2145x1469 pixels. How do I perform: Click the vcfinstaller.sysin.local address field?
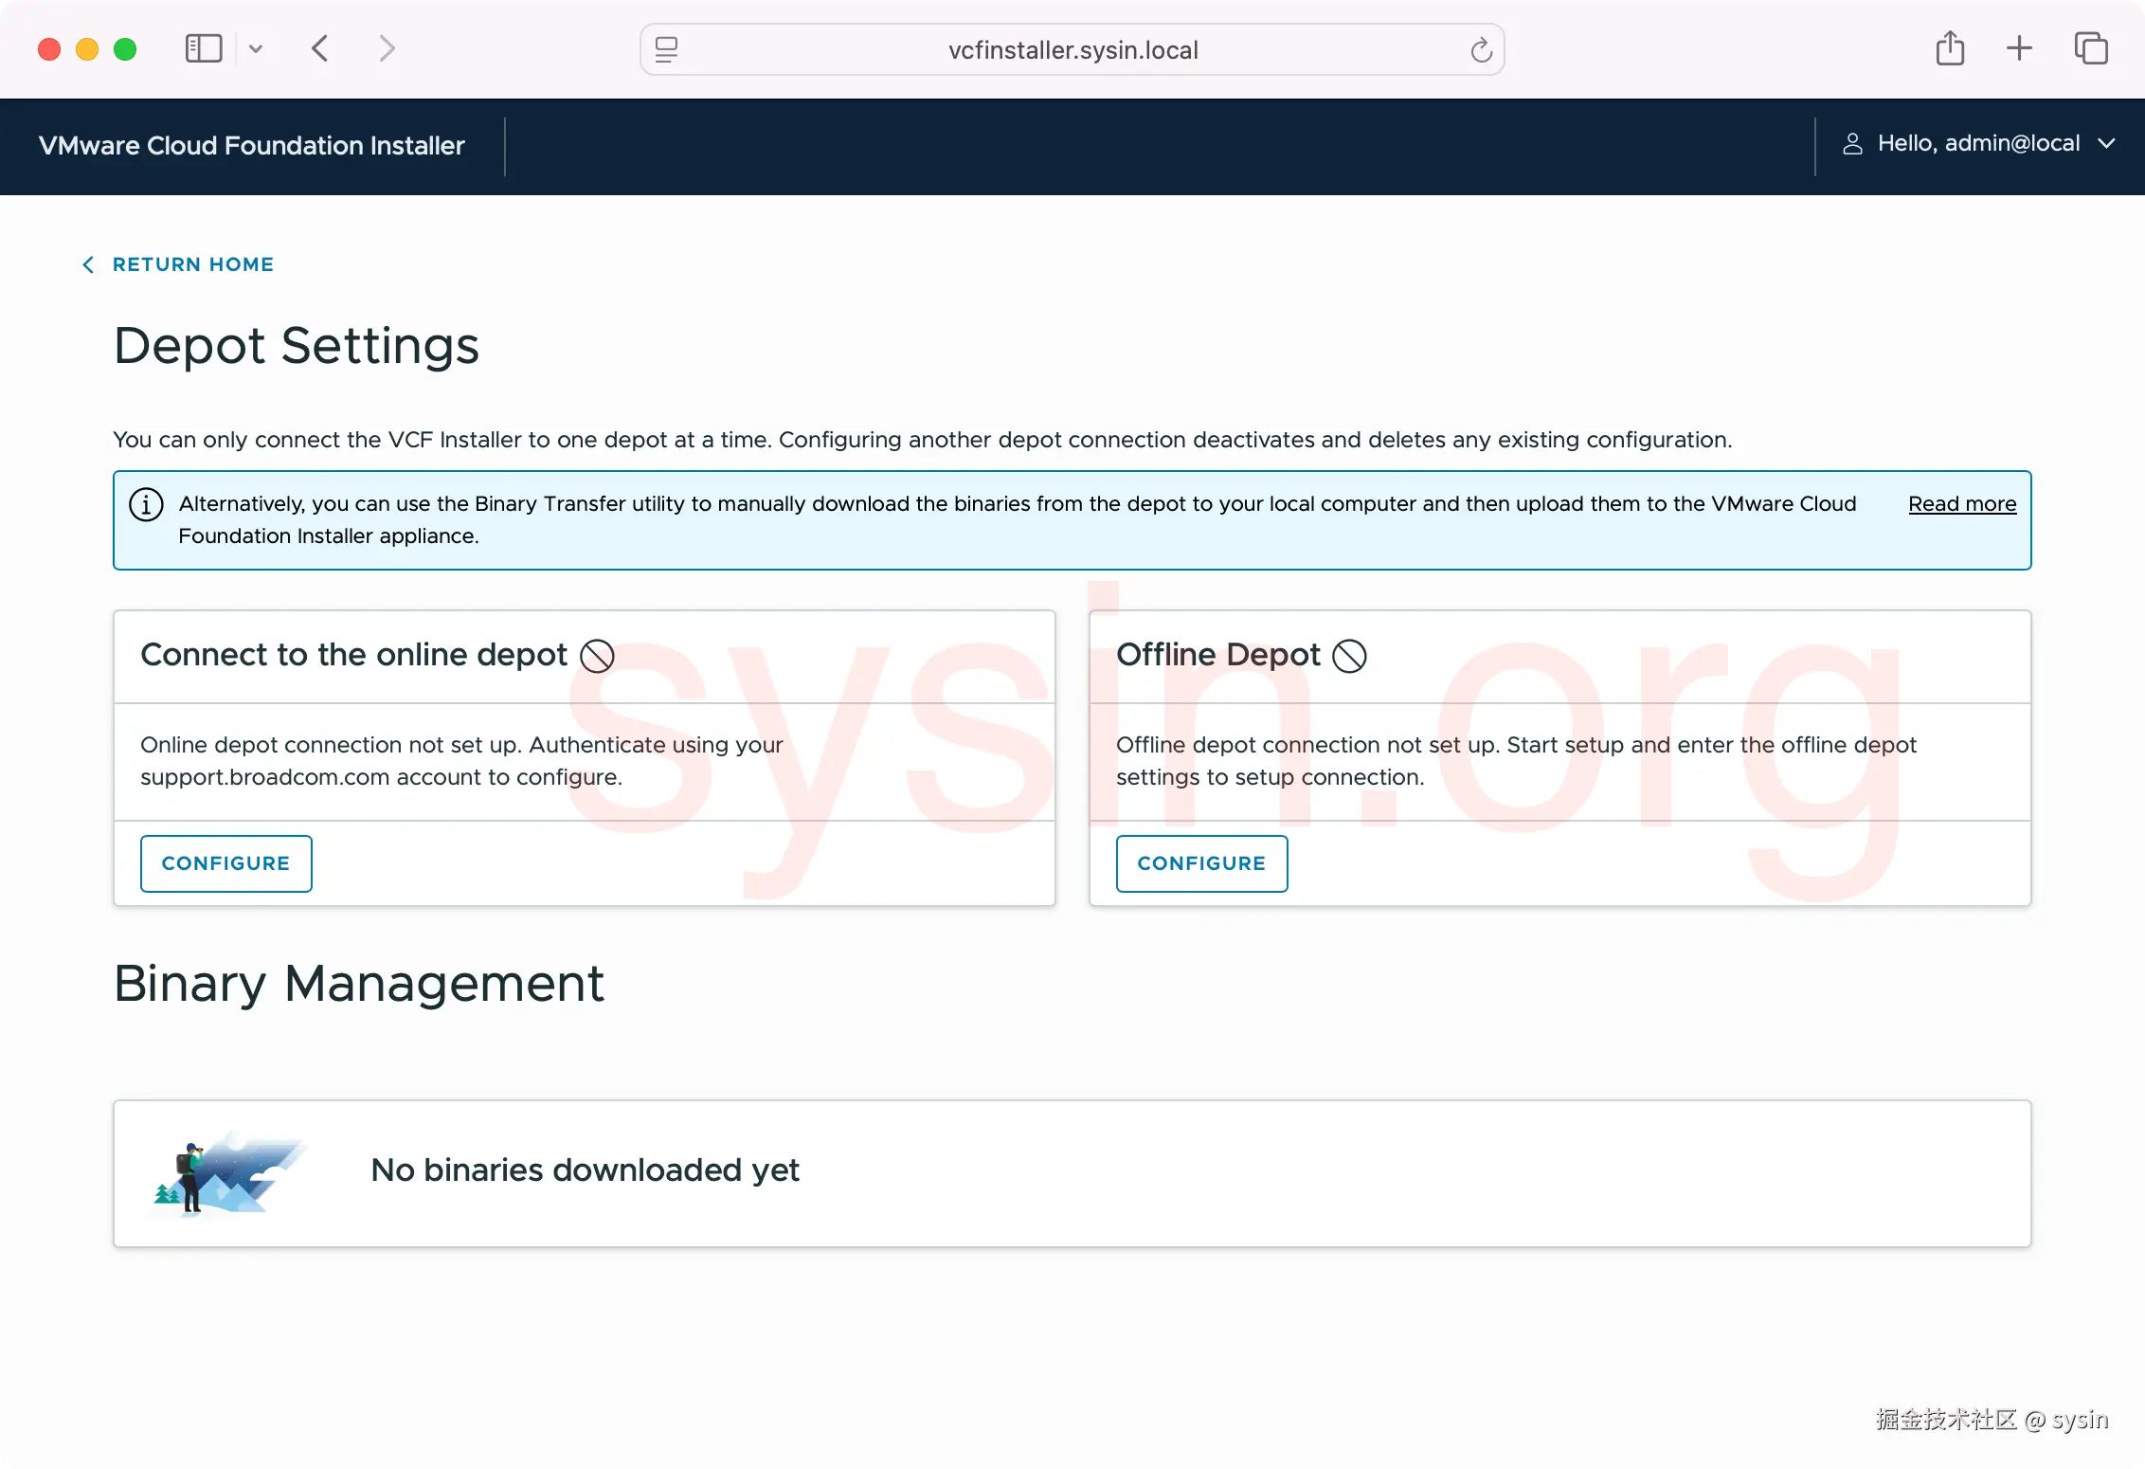pos(1072,49)
